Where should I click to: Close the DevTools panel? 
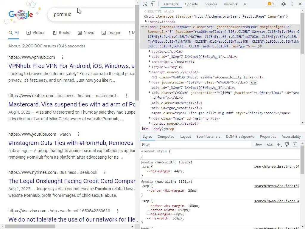point(300,4)
